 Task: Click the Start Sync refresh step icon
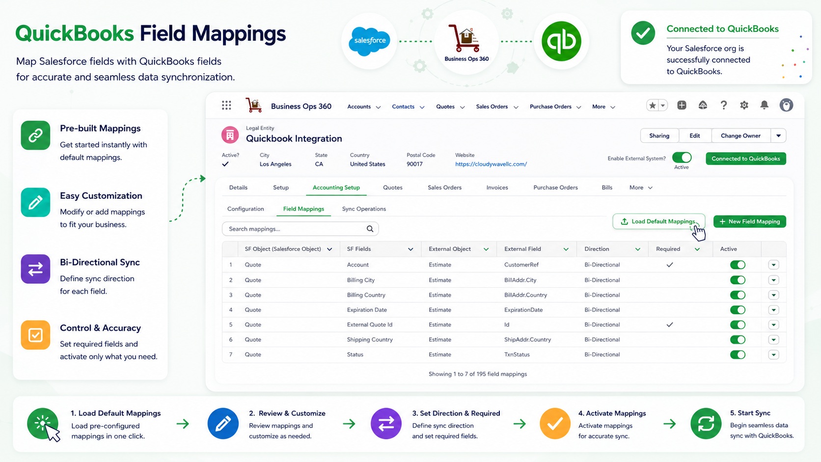click(706, 423)
